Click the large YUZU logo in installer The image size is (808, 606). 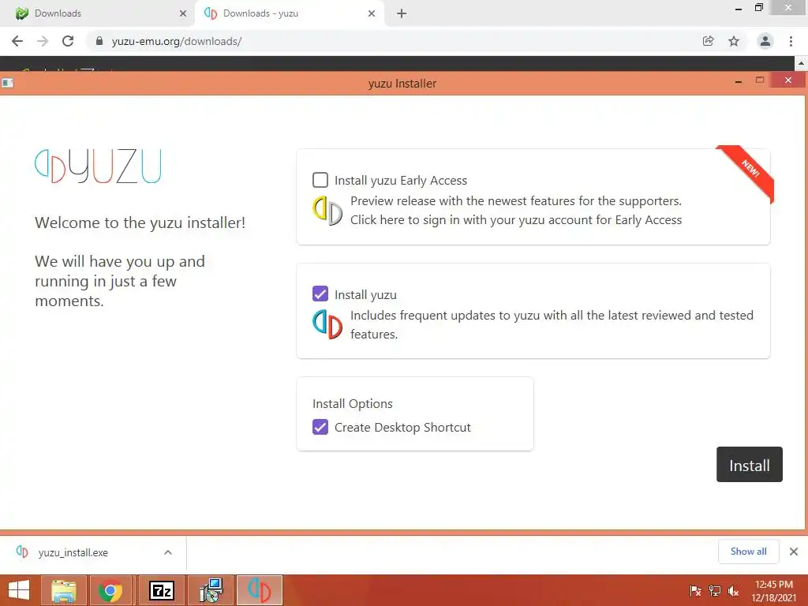(x=98, y=166)
